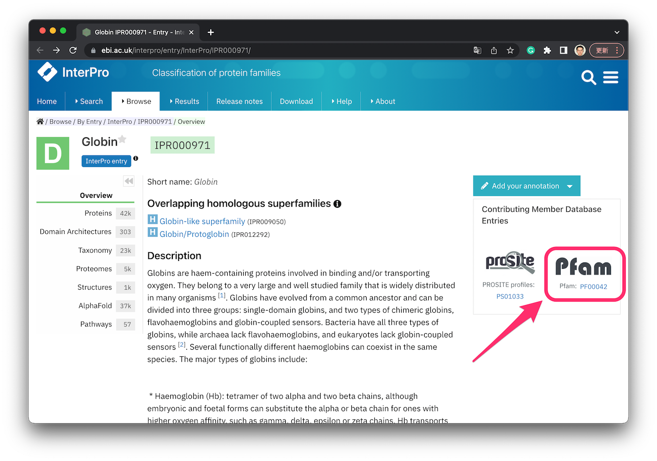
Task: Click the Pfam logo
Action: 583,267
